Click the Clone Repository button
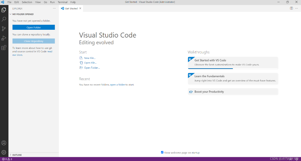The image size is (301, 161). click(x=33, y=41)
